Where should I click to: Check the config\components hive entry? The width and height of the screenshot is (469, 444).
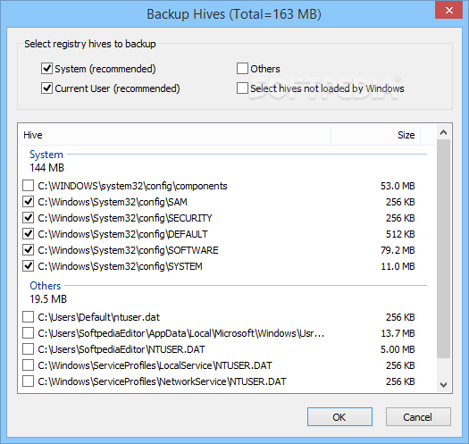click(x=28, y=186)
